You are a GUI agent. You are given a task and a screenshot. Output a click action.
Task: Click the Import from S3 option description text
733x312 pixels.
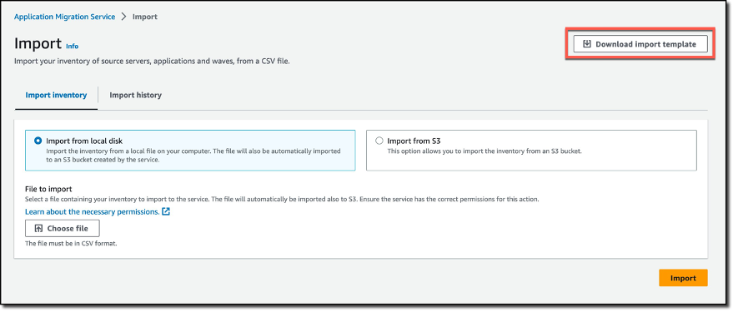484,151
